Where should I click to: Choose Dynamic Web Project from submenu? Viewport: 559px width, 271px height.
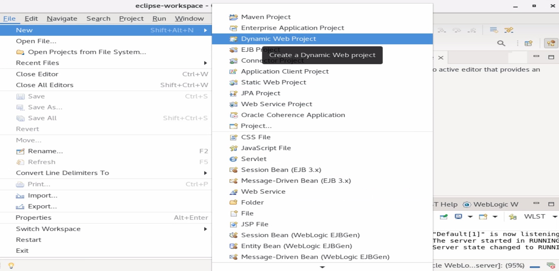(x=278, y=39)
